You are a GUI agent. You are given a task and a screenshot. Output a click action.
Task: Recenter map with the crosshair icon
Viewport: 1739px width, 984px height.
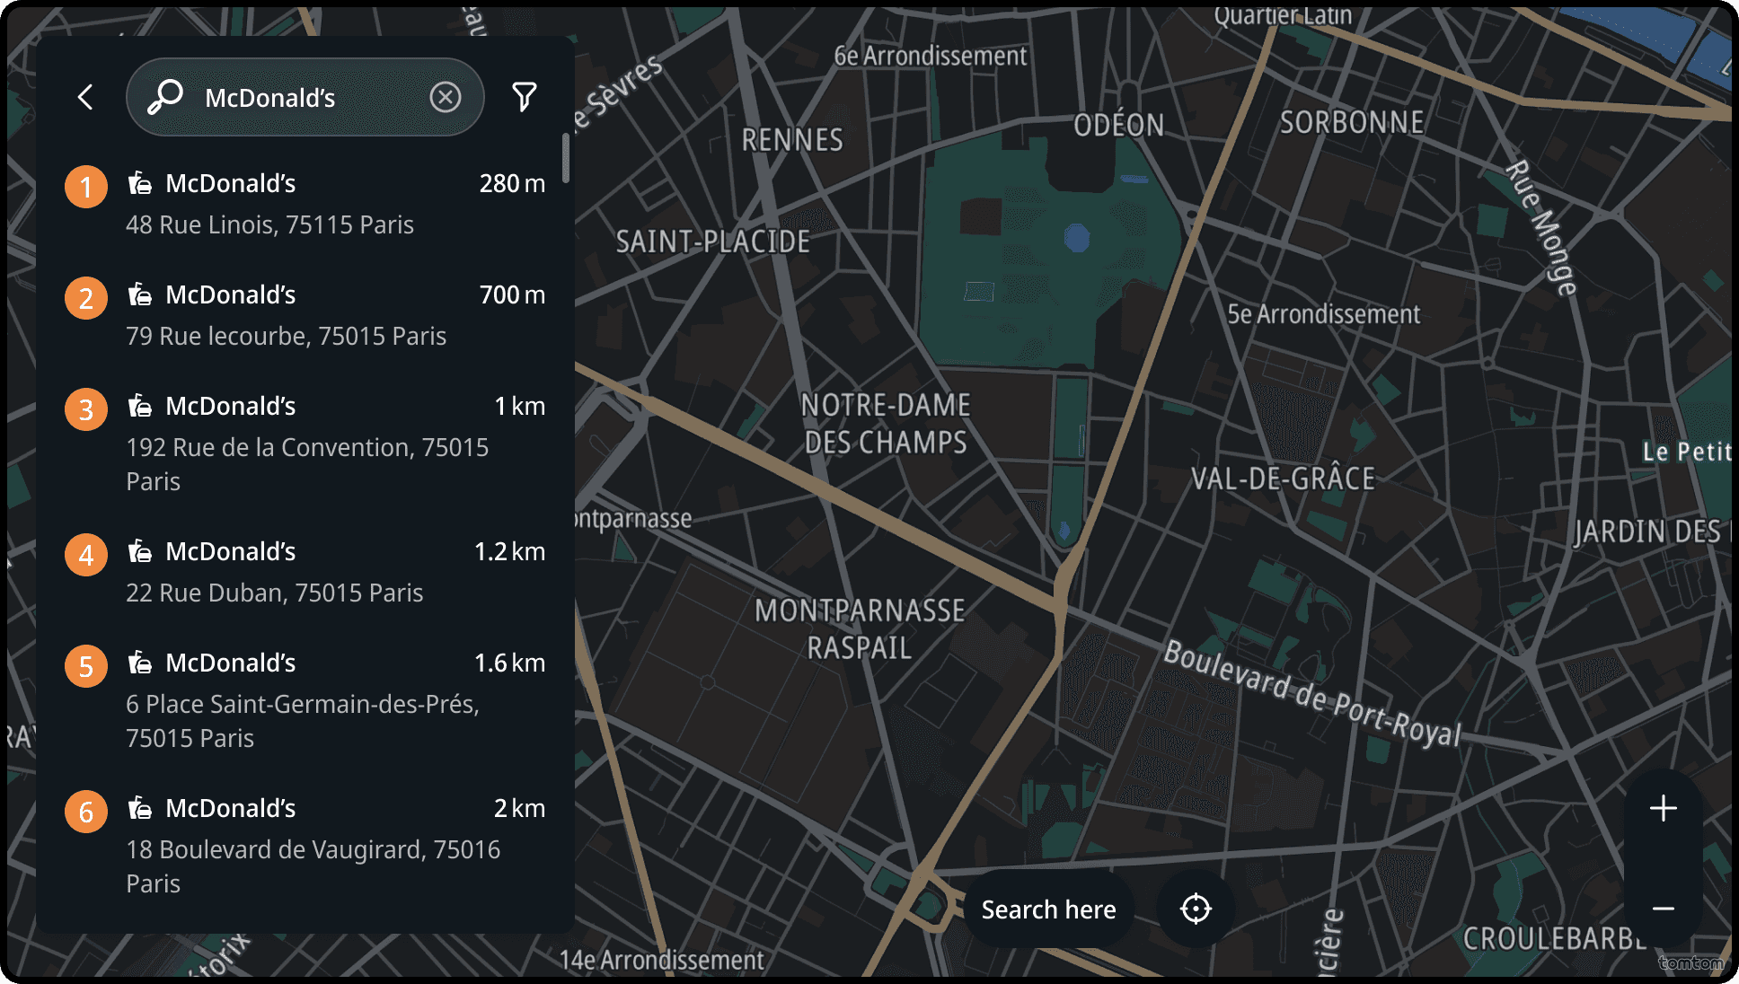(x=1196, y=909)
